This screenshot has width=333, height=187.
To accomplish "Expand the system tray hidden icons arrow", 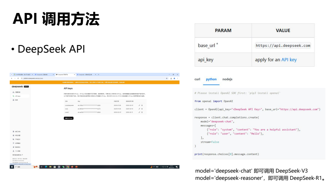I will point(161,167).
